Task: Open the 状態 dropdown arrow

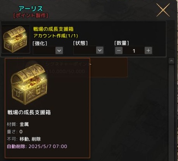Action: 100,50
